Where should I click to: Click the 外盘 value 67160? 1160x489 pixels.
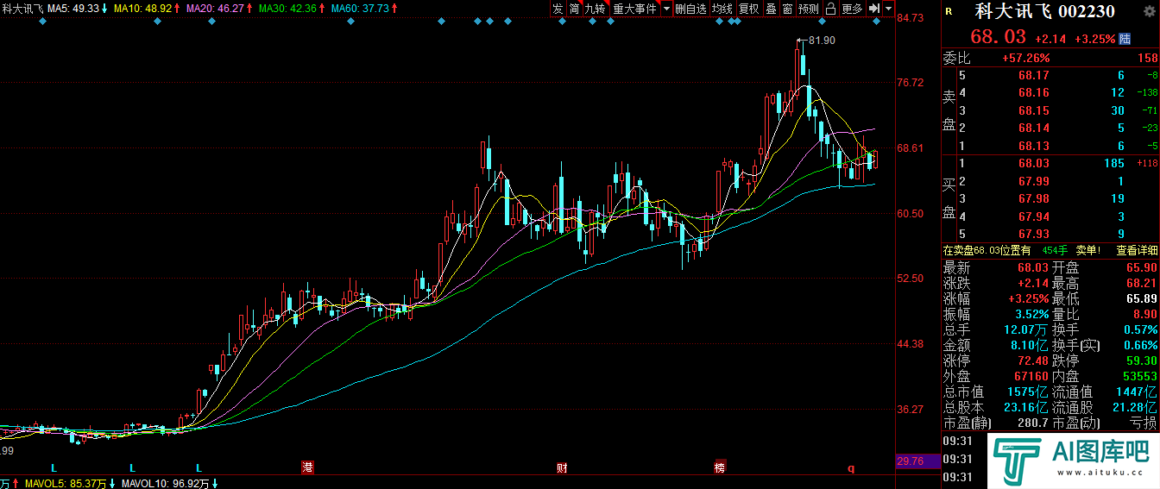(1033, 377)
